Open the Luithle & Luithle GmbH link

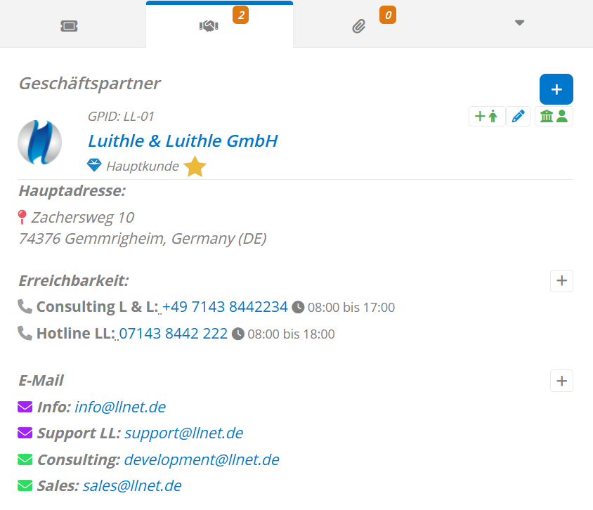(183, 140)
